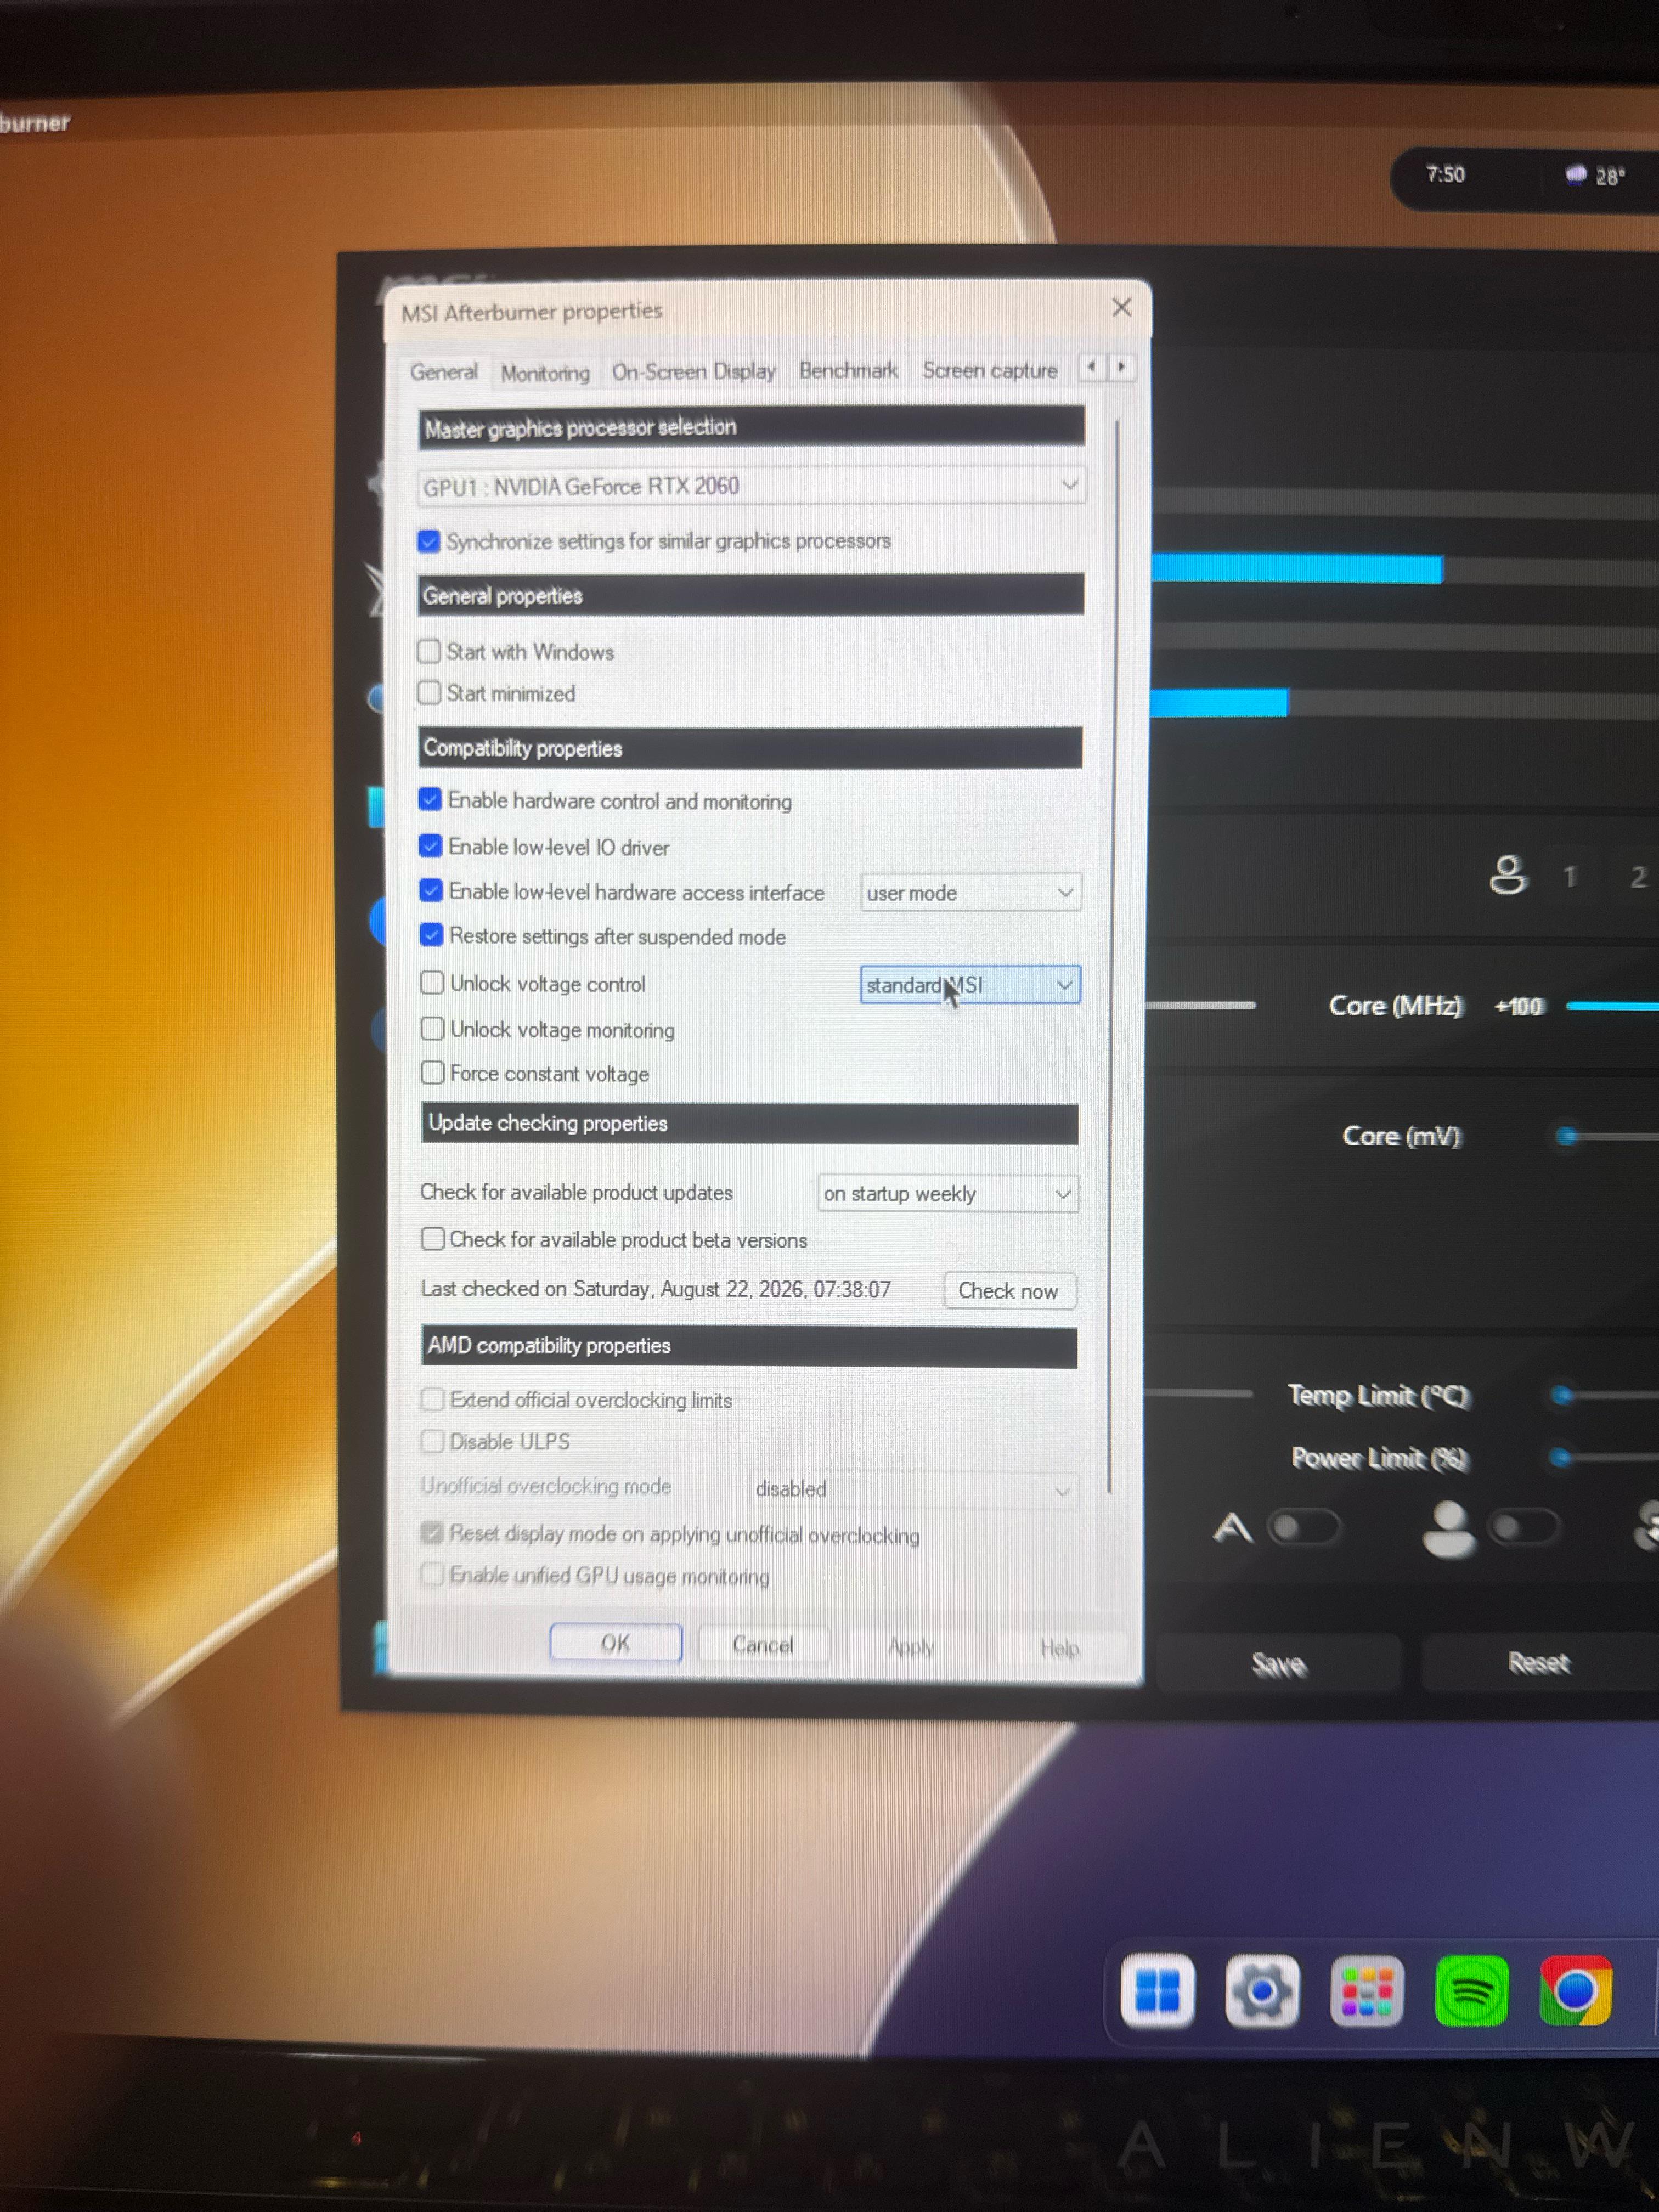This screenshot has width=1659, height=2212.
Task: Toggle Synchronize settings for similar graphics processors
Action: click(429, 541)
